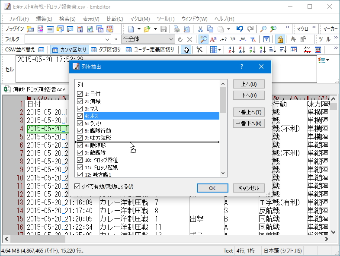
Task: Uncheck the 5: ランク column checkbox
Action: [80, 123]
